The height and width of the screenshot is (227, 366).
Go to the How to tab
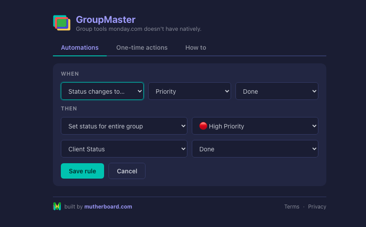click(196, 48)
